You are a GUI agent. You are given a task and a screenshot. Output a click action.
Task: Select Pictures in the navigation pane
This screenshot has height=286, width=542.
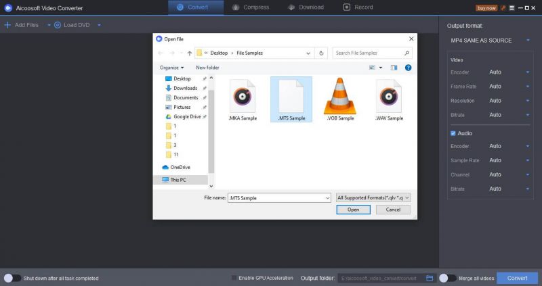point(182,107)
